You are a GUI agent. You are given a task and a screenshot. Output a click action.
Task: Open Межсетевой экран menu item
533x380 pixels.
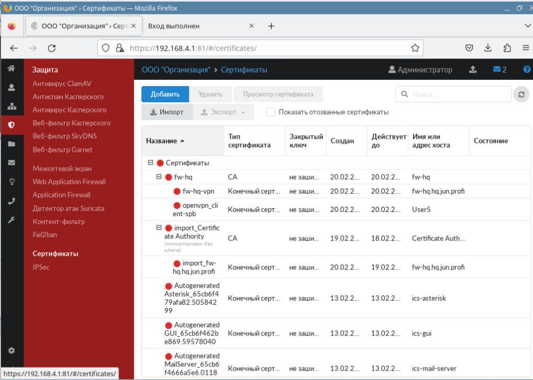[x=62, y=169]
